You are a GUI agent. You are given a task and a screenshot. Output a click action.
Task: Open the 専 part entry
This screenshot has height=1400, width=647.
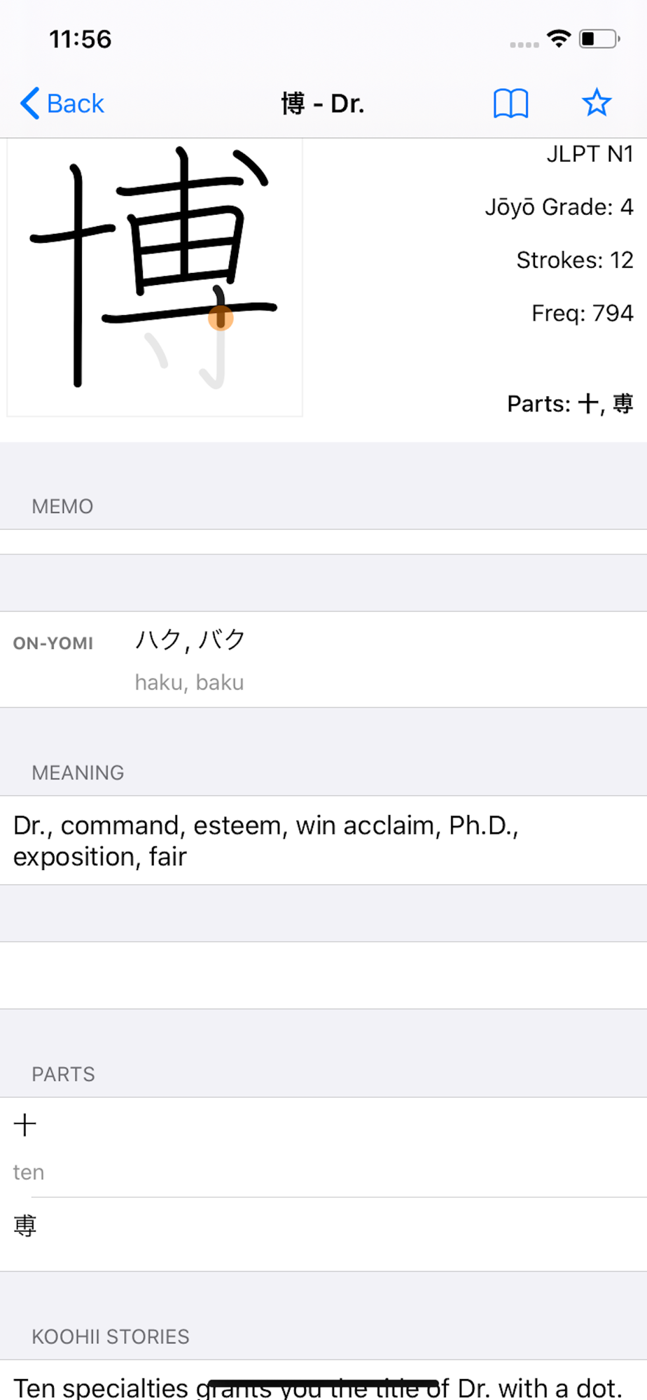323,1234
